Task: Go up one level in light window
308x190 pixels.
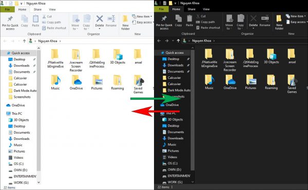Action: click(24, 41)
